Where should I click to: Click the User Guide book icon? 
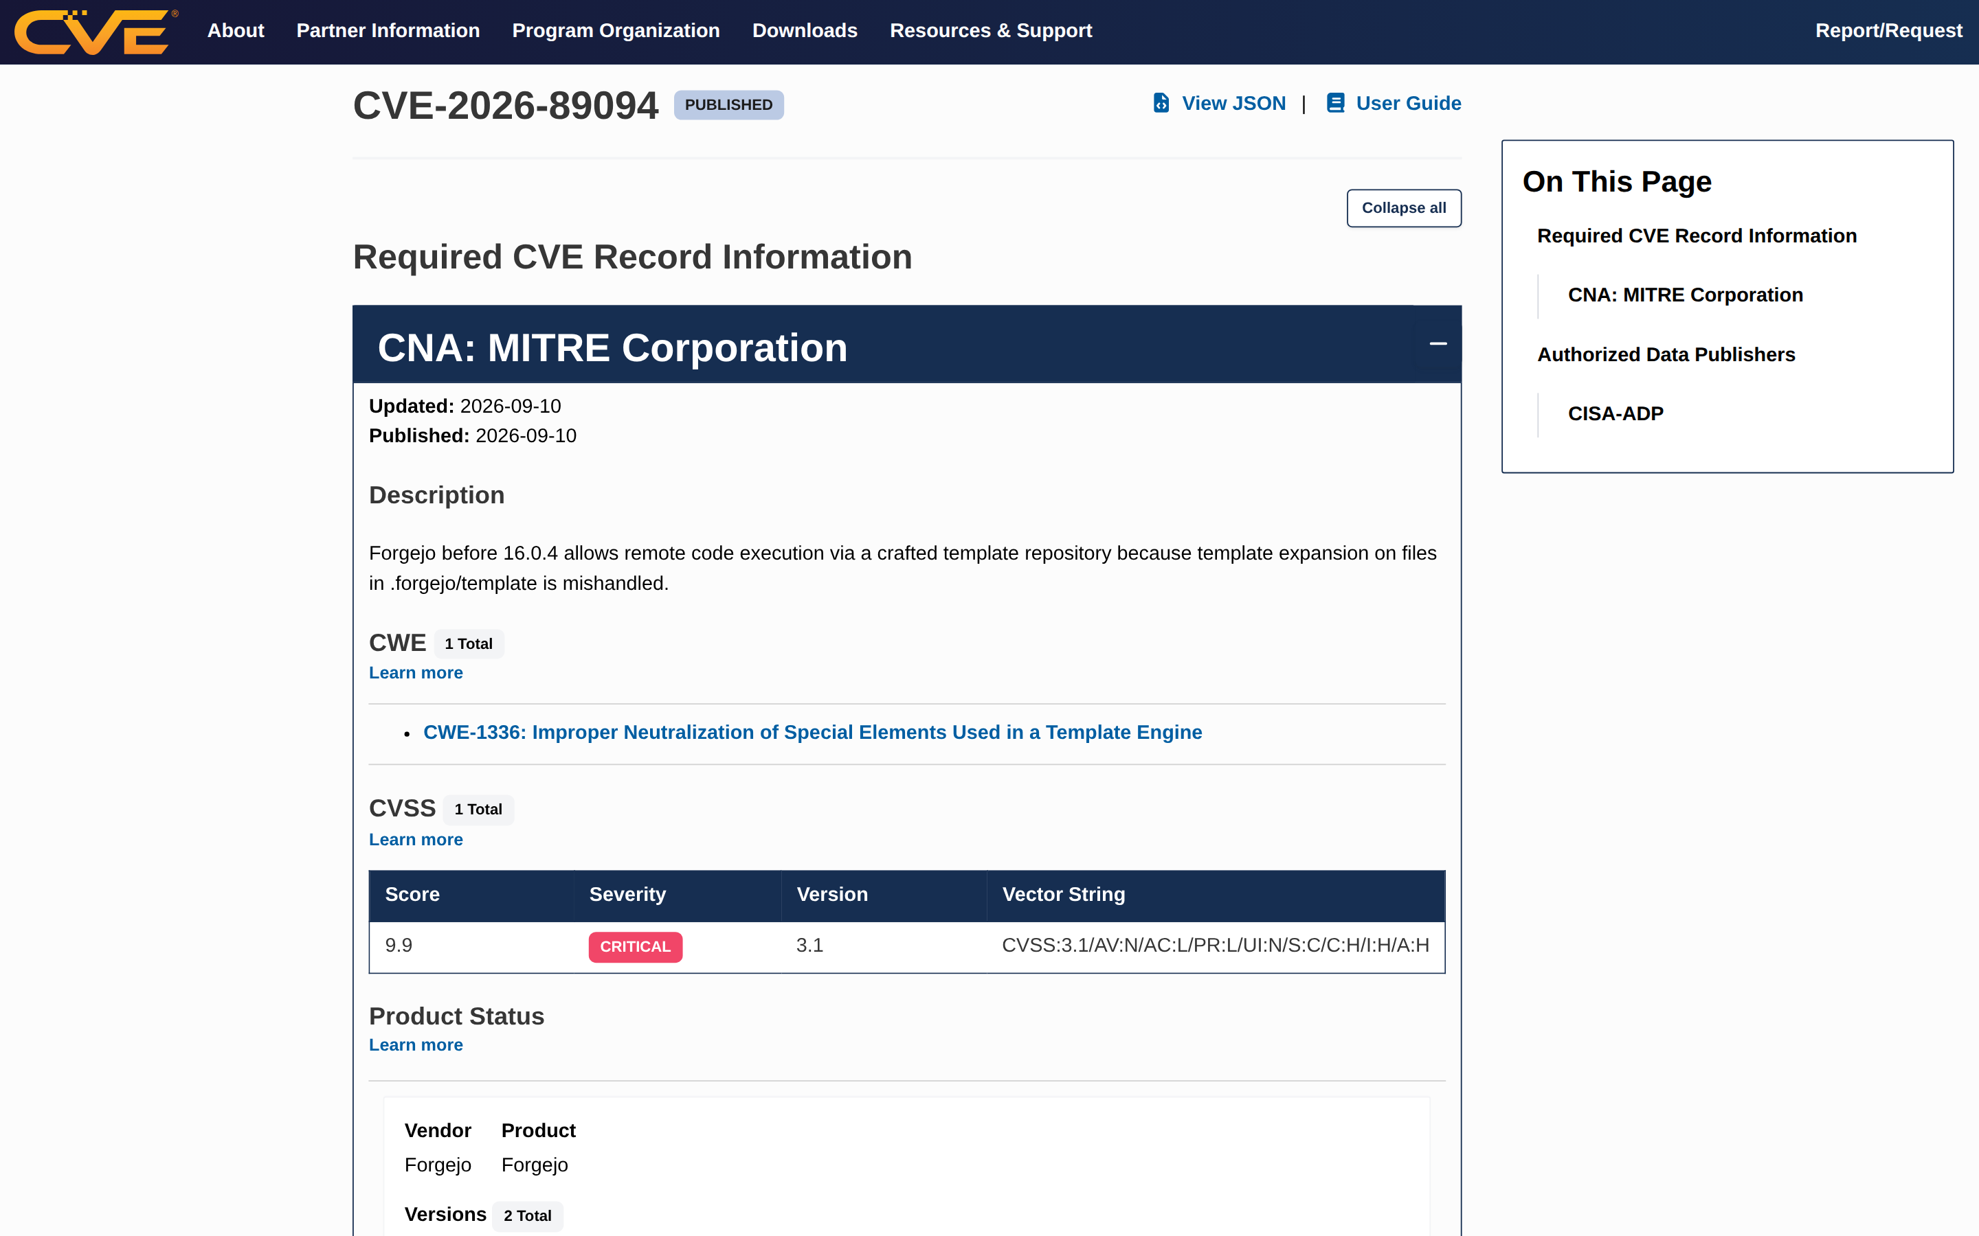[x=1335, y=103]
